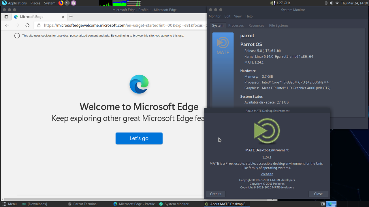Click the Parrot logo beside Applications
The width and height of the screenshot is (369, 207).
point(4,3)
